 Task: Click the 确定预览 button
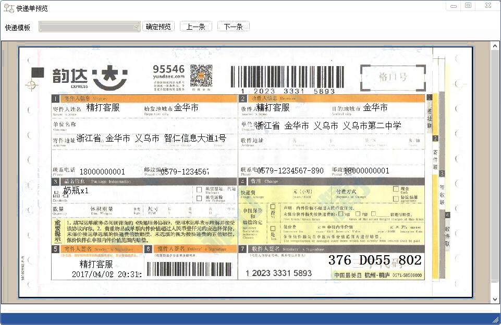point(158,26)
